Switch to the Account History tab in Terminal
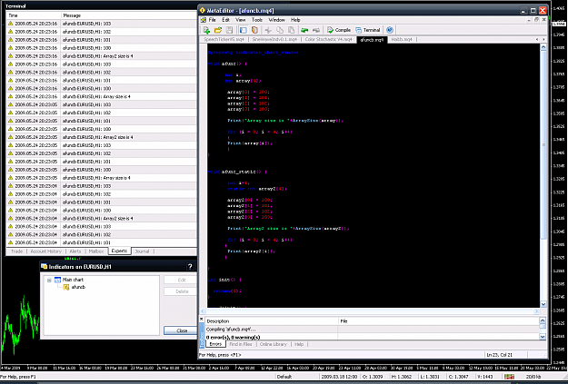568x384 pixels. (x=46, y=251)
